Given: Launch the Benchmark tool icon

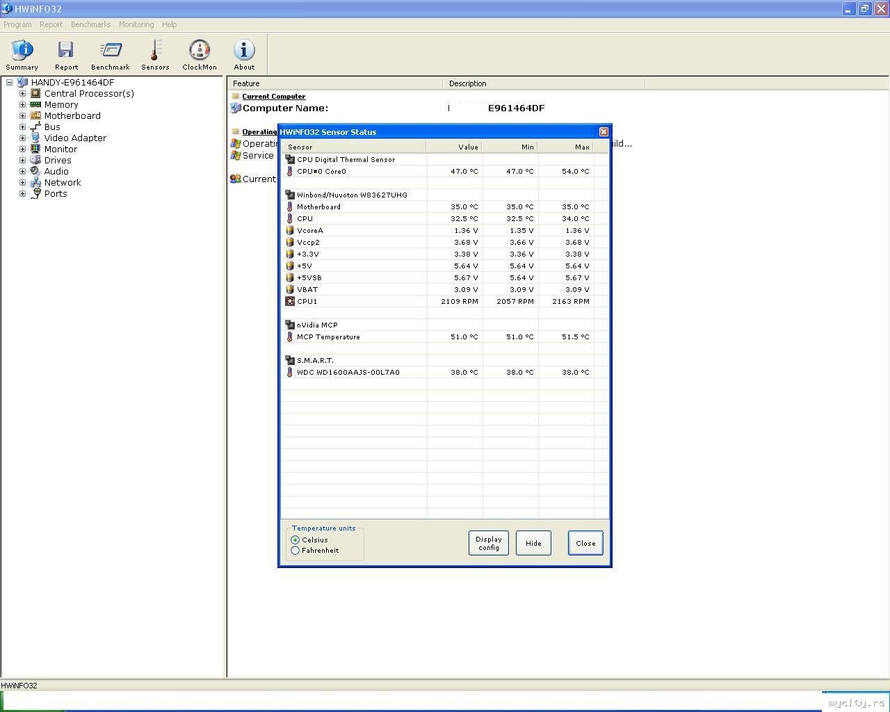Looking at the screenshot, I should (x=111, y=51).
